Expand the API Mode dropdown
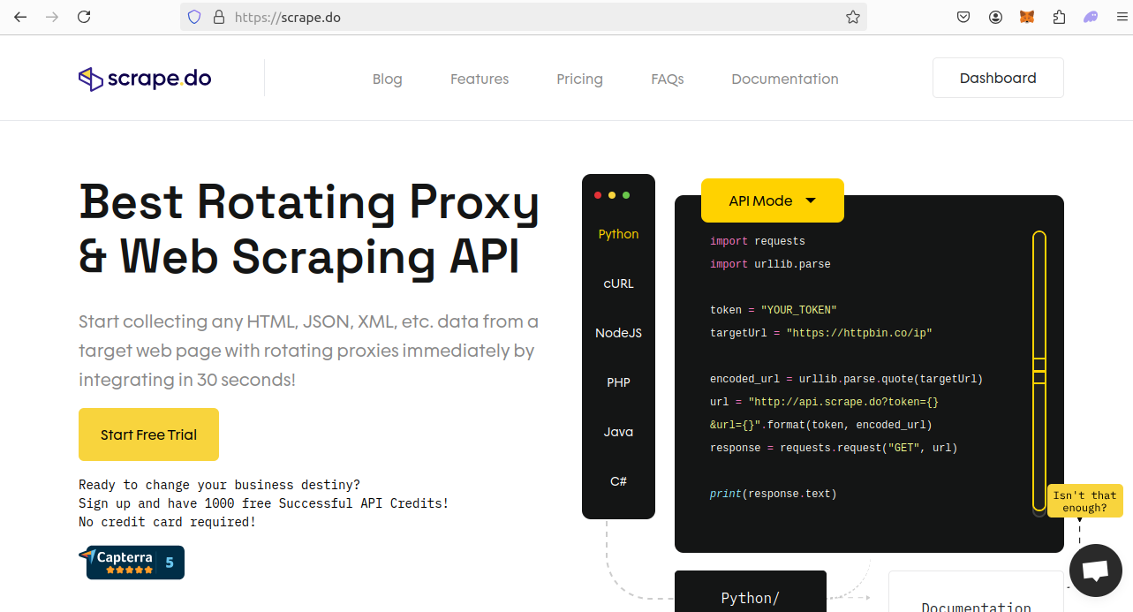This screenshot has width=1133, height=612. (x=772, y=200)
